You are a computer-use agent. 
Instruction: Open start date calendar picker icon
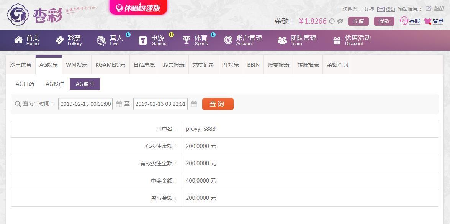coord(119,104)
